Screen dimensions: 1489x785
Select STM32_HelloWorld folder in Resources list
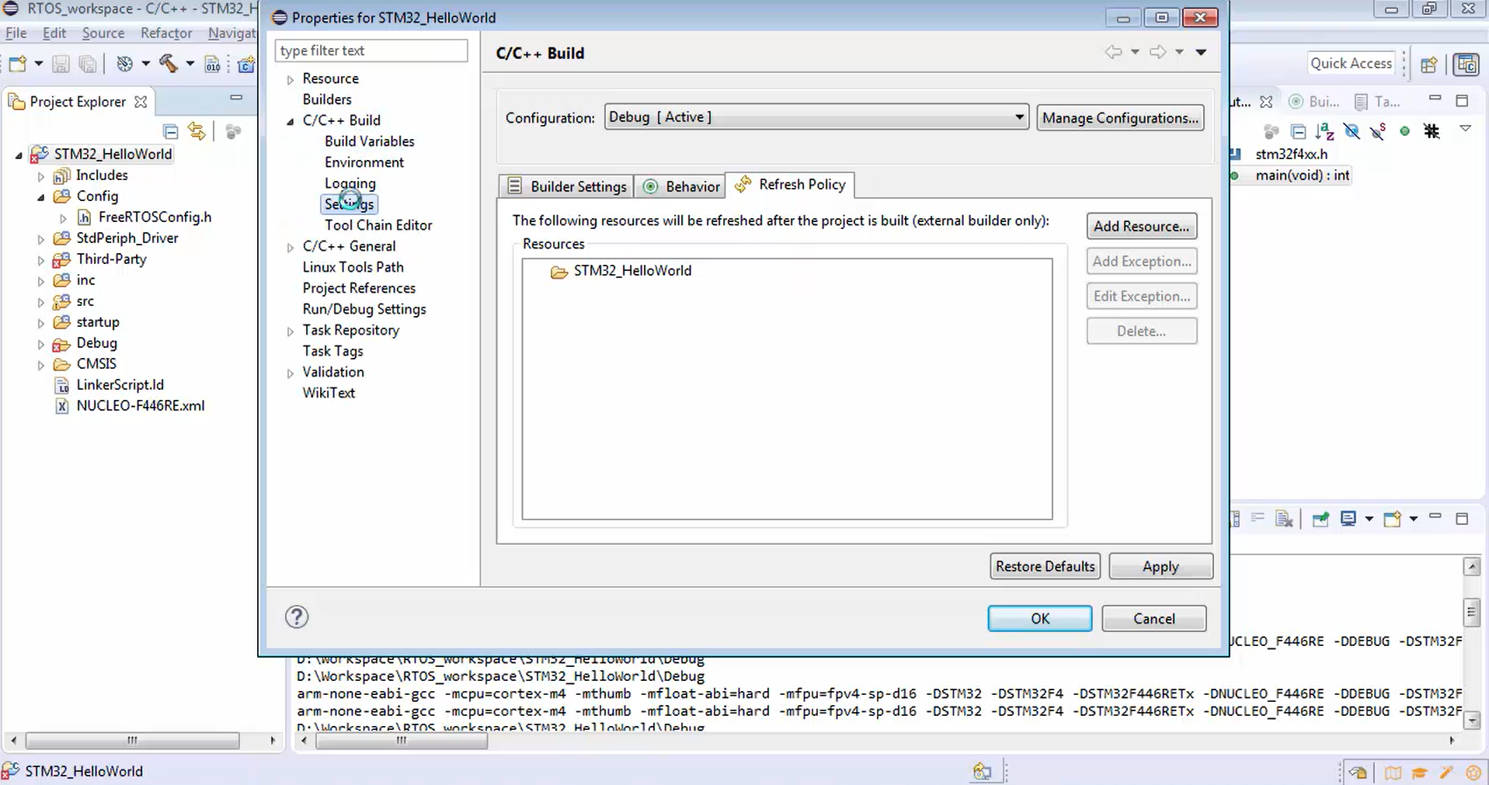pyautogui.click(x=631, y=271)
